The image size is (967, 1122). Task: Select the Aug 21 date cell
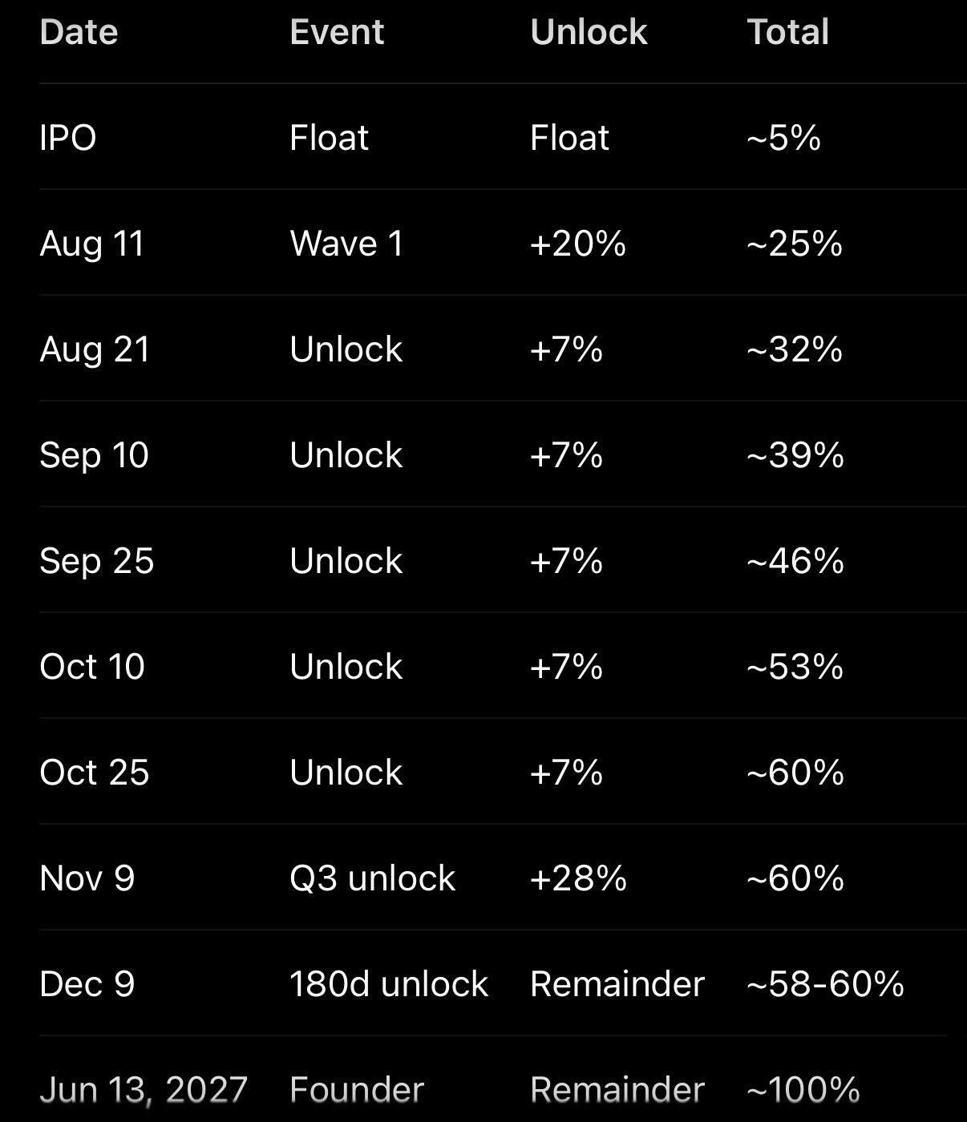point(95,349)
